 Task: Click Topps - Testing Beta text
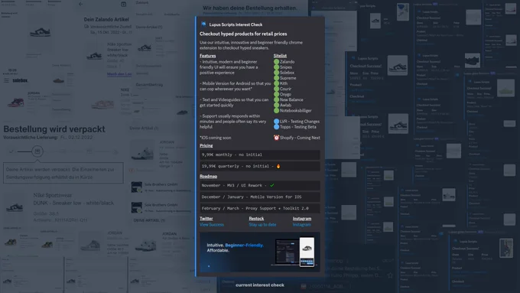pyautogui.click(x=298, y=127)
